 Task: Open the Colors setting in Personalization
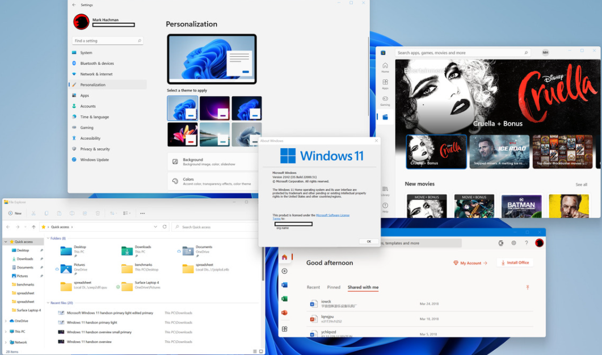[213, 181]
